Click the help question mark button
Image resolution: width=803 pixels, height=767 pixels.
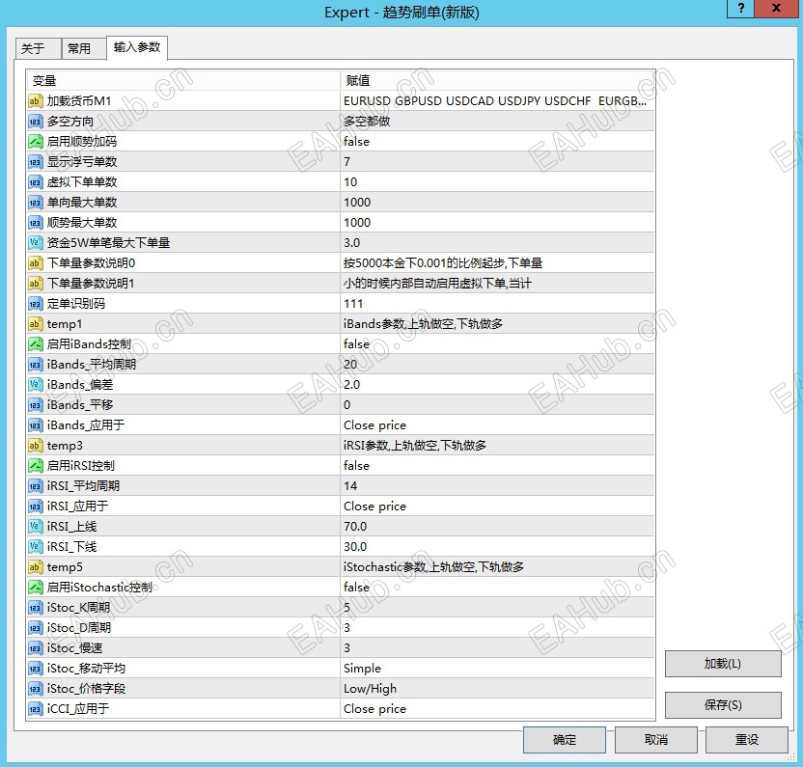point(740,9)
